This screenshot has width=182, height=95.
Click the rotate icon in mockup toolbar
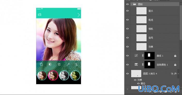(x=41, y=64)
